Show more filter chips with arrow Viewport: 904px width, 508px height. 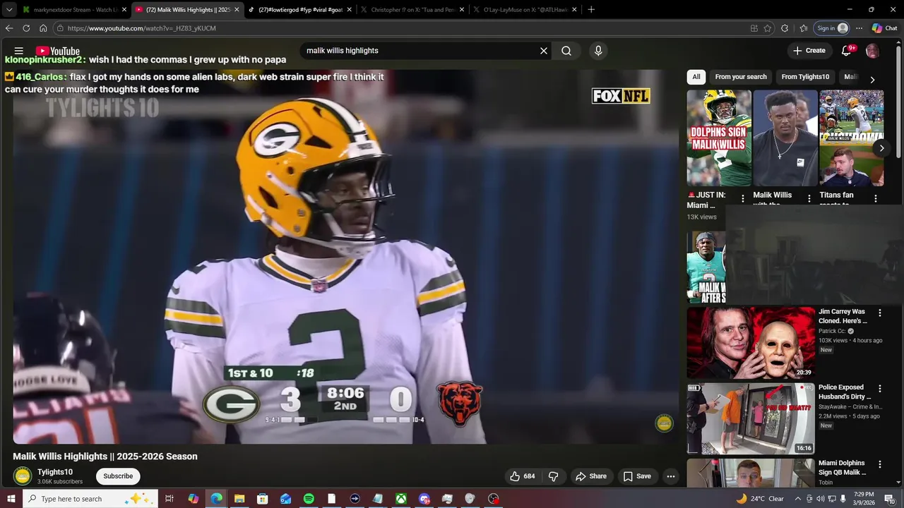872,80
